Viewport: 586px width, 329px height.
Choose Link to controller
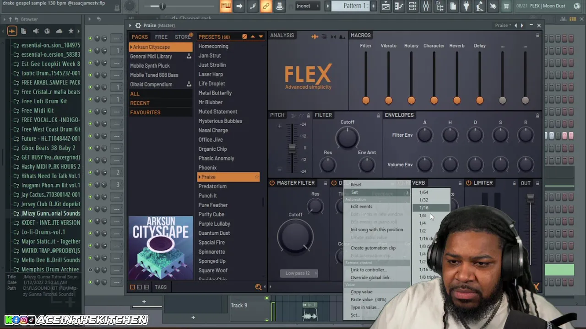point(368,270)
